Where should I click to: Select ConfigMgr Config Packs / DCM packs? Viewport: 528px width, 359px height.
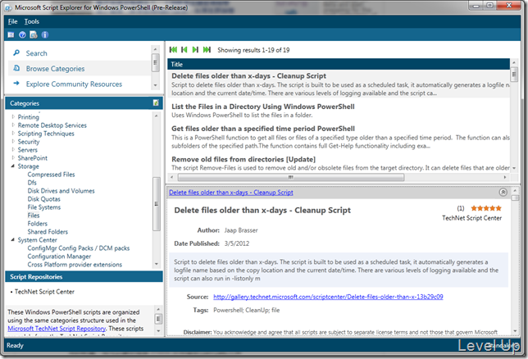(79, 248)
